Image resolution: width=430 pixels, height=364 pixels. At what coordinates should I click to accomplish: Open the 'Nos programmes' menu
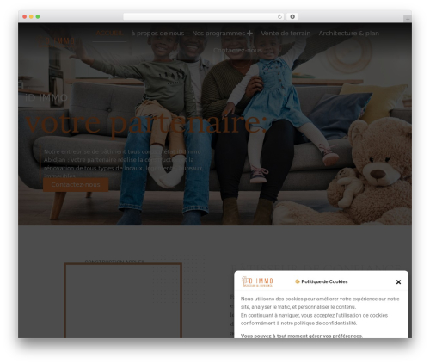click(x=218, y=34)
